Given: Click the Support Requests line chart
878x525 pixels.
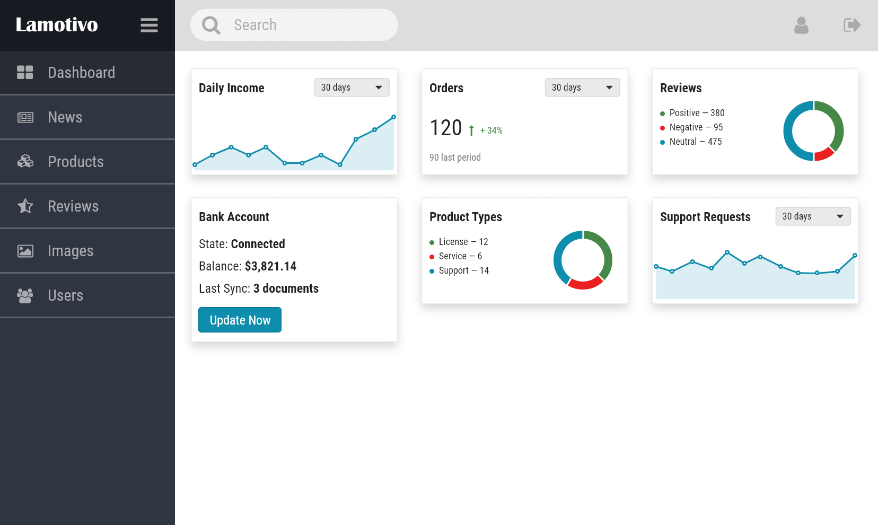Looking at the screenshot, I should point(756,274).
